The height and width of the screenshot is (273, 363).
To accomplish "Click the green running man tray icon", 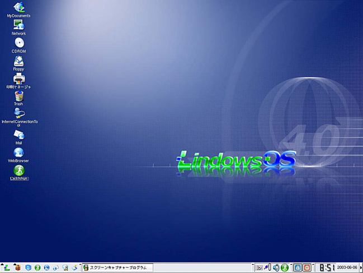I will pos(285,268).
